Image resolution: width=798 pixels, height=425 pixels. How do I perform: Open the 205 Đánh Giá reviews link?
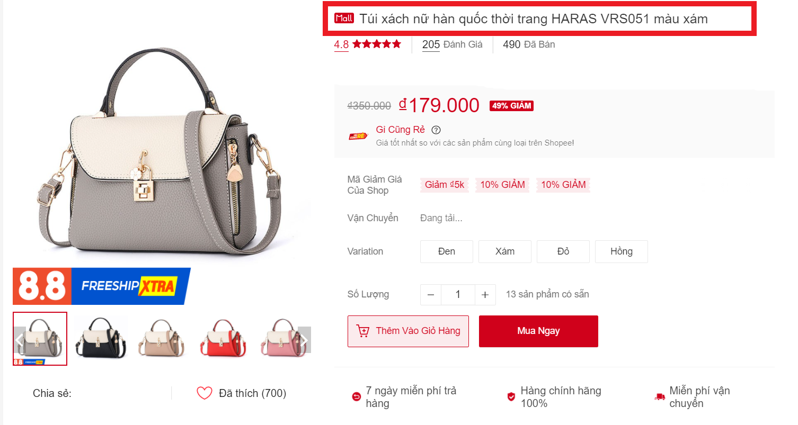(452, 45)
